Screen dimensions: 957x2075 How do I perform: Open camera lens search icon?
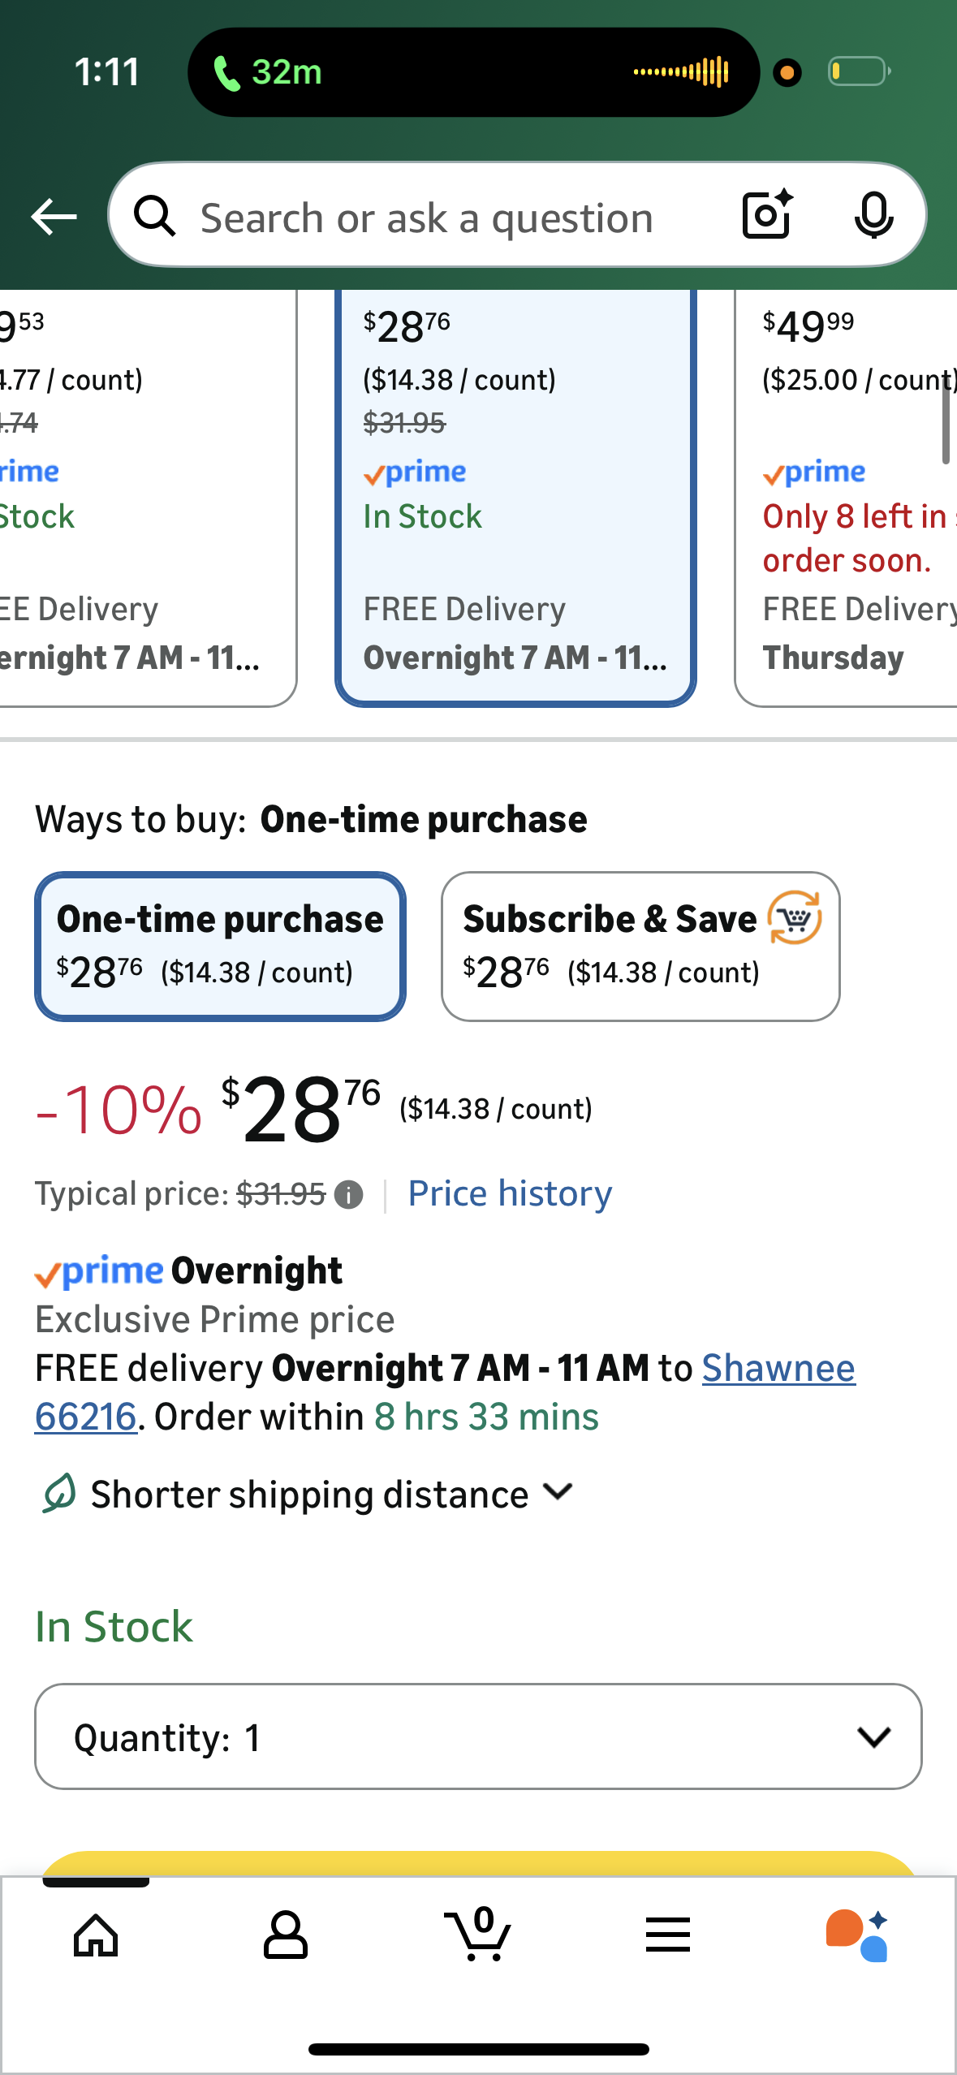(766, 215)
